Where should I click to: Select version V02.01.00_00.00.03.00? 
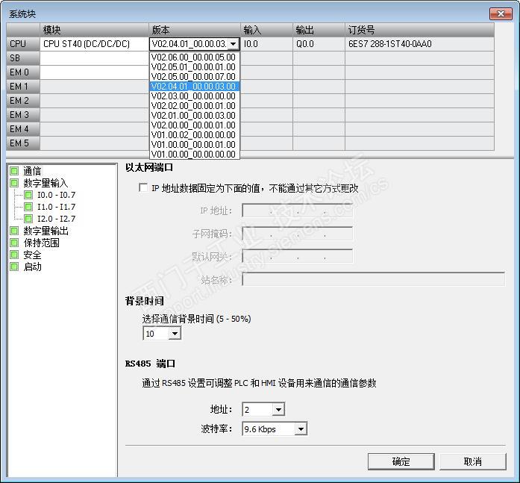pyautogui.click(x=194, y=116)
